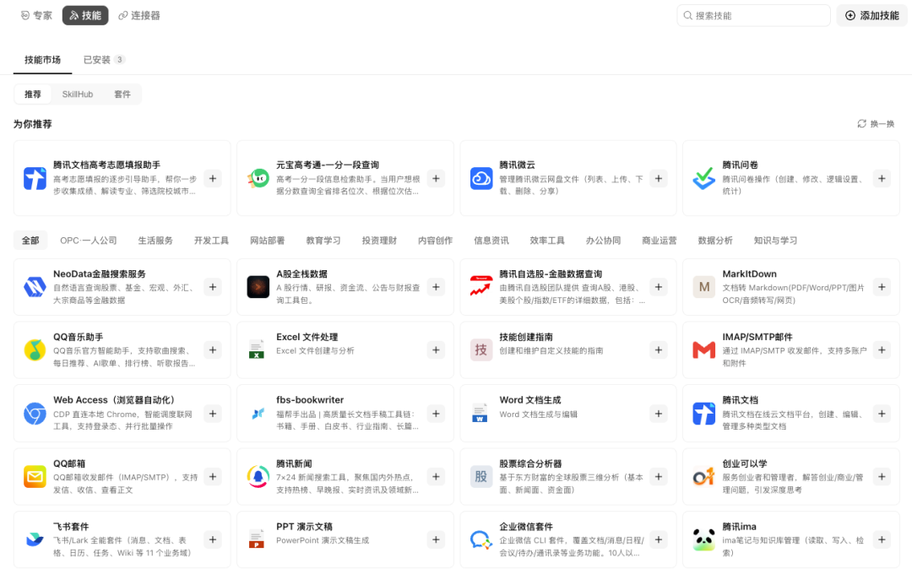Viewport: 912px width, 569px height.
Task: Click the Word 文档生成 icon
Action: pos(481,414)
